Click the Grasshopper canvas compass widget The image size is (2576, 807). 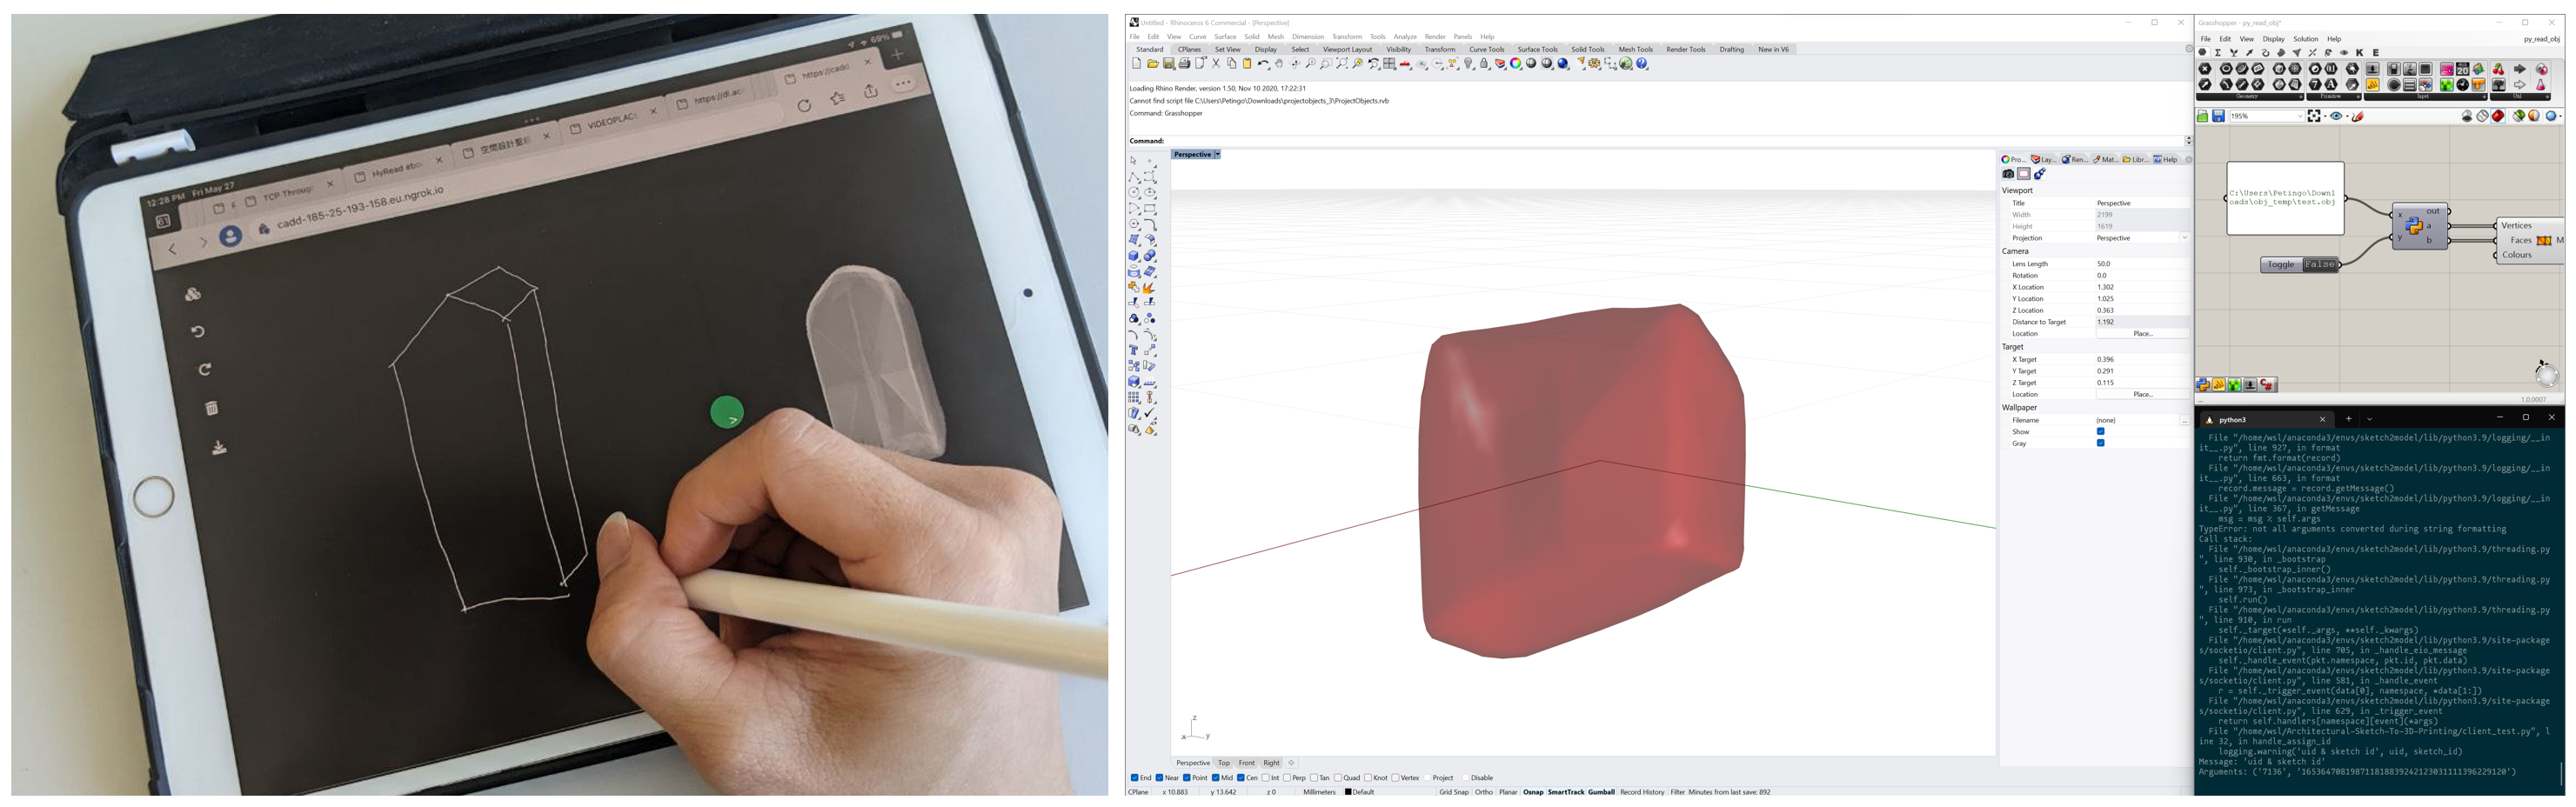click(2546, 375)
